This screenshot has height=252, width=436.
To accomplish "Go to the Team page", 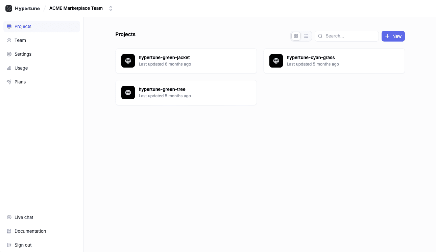I will 20,40.
